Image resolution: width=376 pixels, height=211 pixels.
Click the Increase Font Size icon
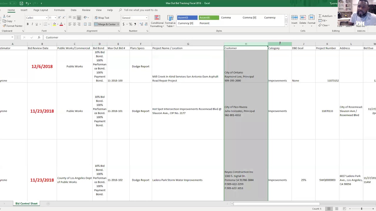coord(59,18)
